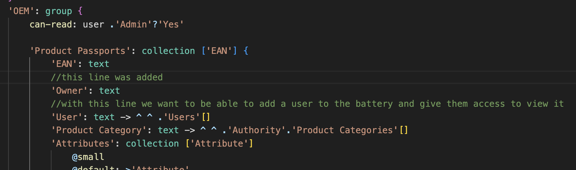Click the "this line was added" comment

(107, 77)
